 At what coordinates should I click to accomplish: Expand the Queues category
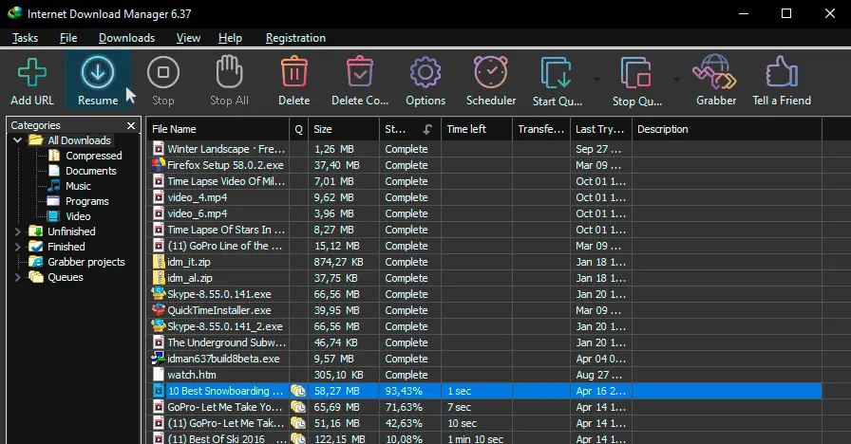(x=17, y=277)
